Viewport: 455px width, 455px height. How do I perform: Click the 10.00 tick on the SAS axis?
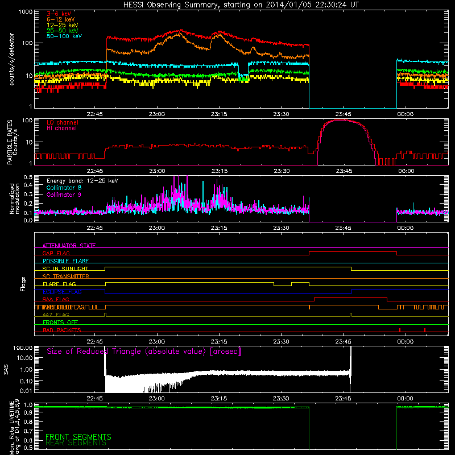click(x=24, y=358)
